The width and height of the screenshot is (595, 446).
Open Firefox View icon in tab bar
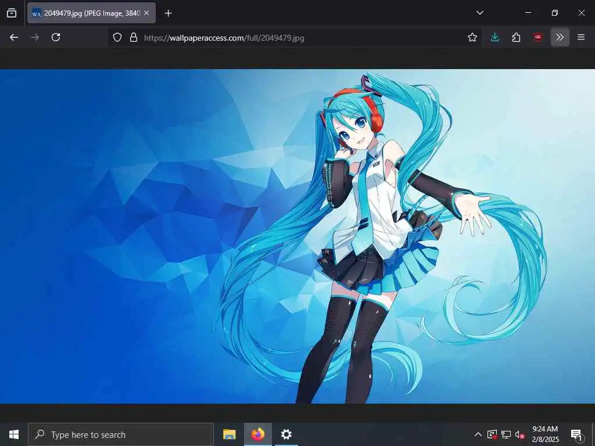click(x=12, y=13)
